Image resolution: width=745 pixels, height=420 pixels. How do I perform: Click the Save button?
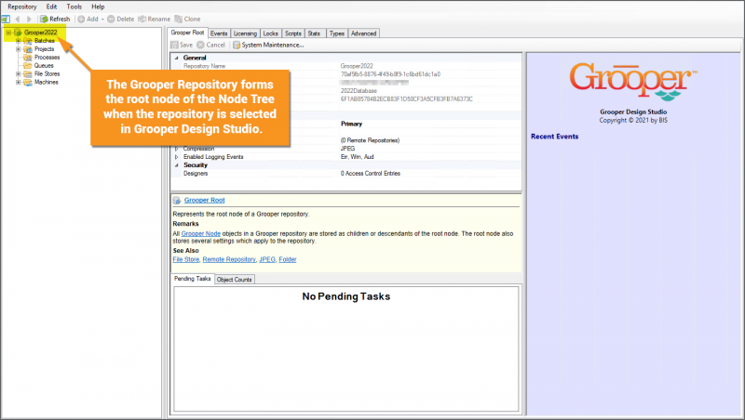(182, 45)
